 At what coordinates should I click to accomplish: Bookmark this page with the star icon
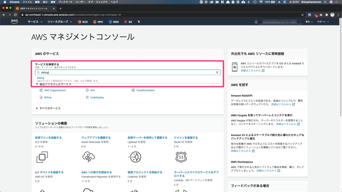click(x=302, y=15)
